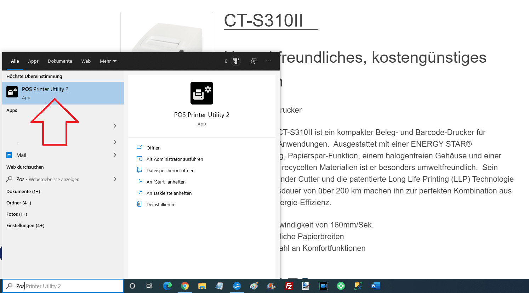Open the video camera app icon on taskbar
The width and height of the screenshot is (529, 293).
click(323, 286)
